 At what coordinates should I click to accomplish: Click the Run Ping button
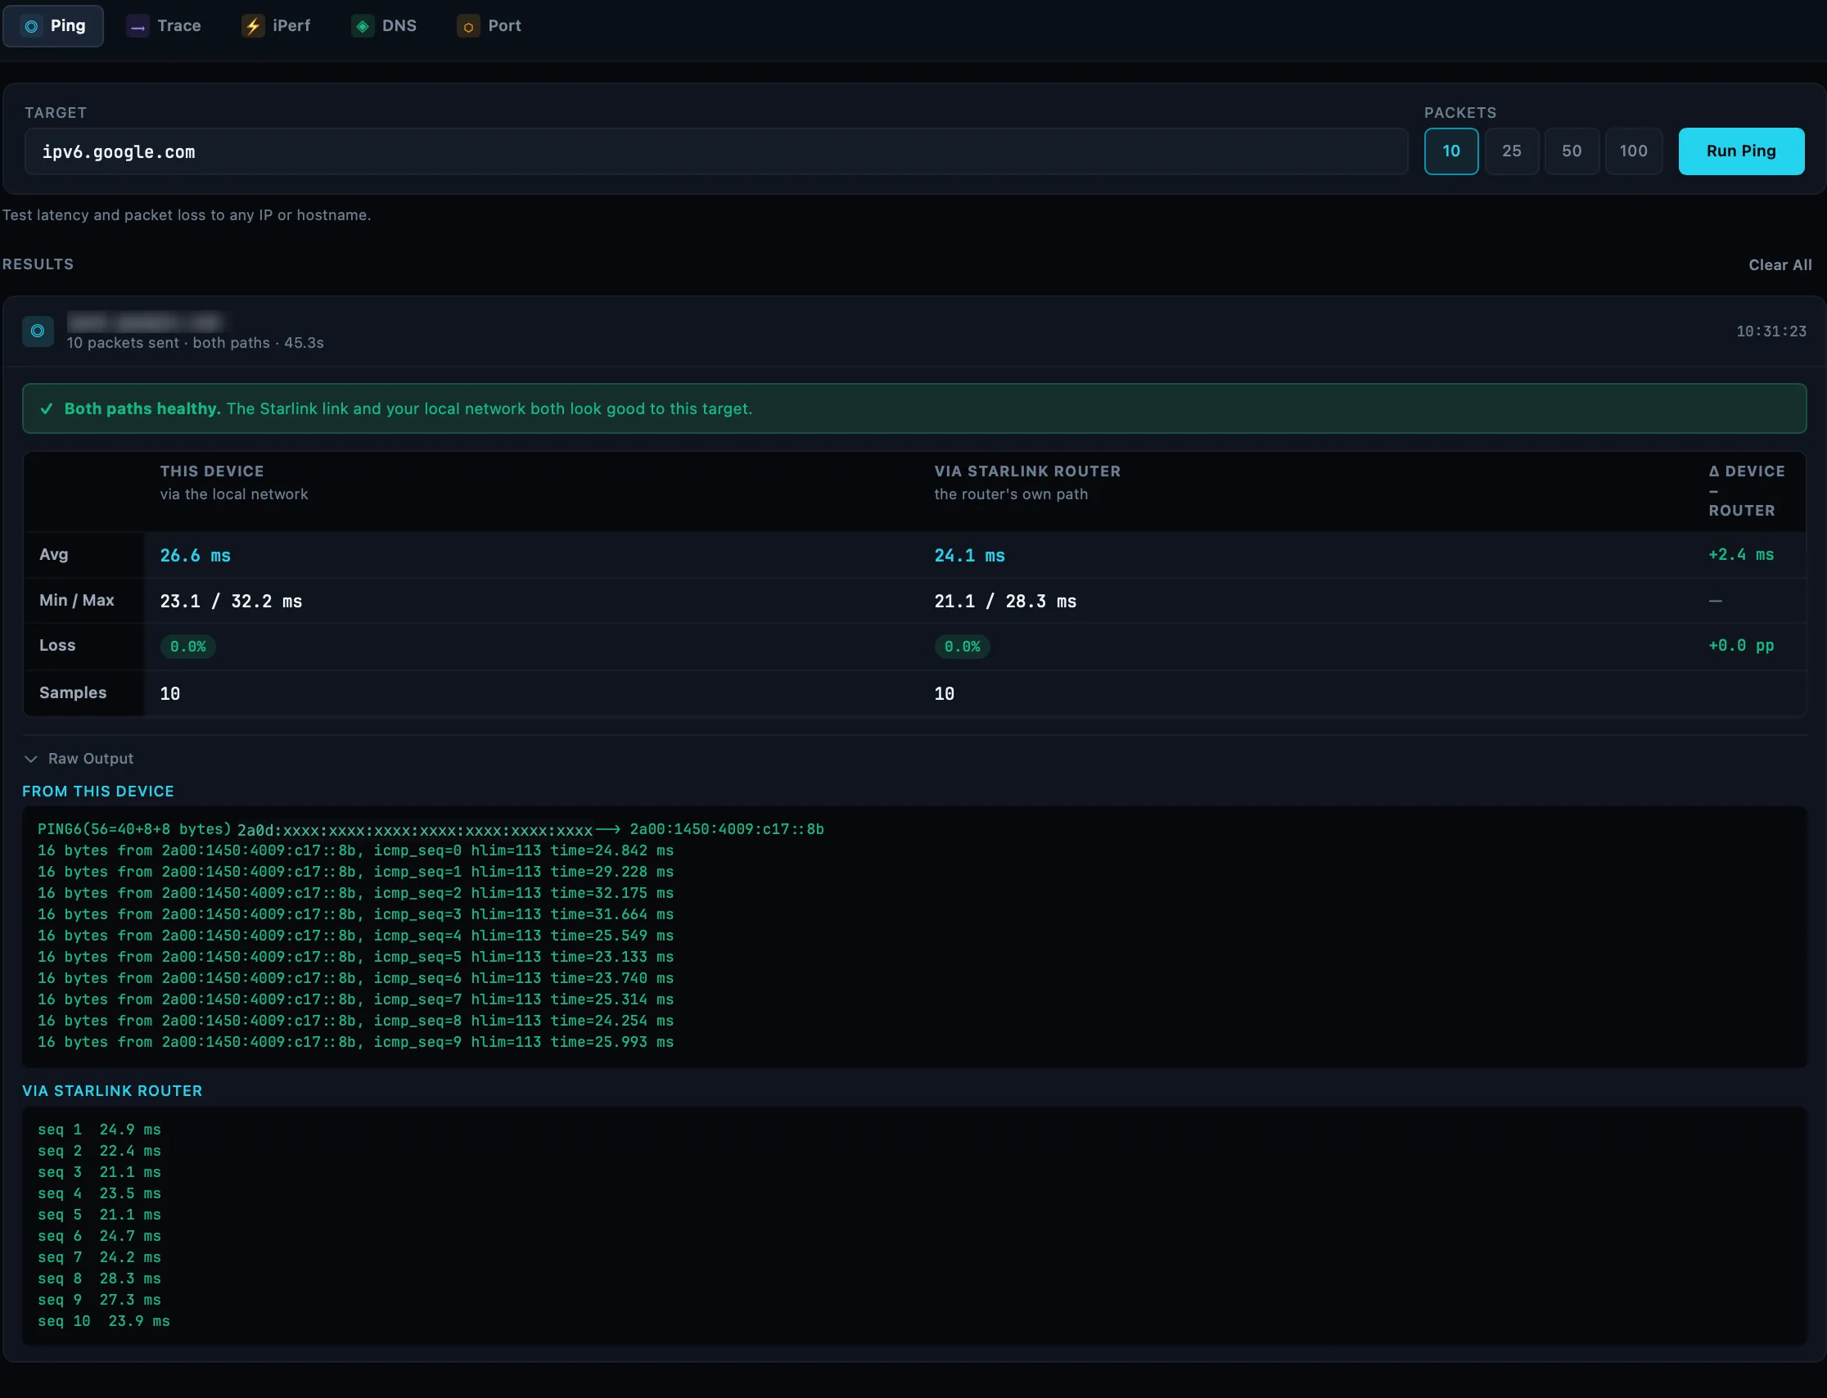coord(1740,151)
